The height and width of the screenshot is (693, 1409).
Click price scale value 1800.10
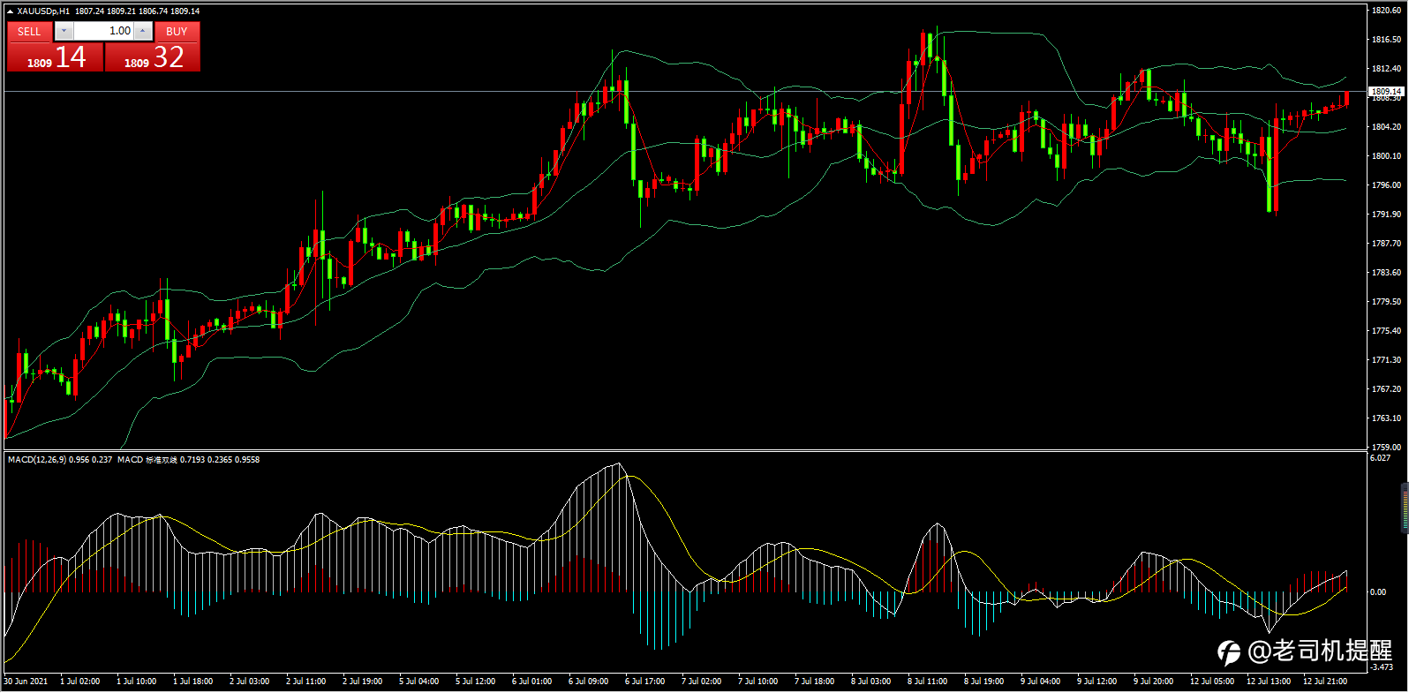tap(1386, 156)
